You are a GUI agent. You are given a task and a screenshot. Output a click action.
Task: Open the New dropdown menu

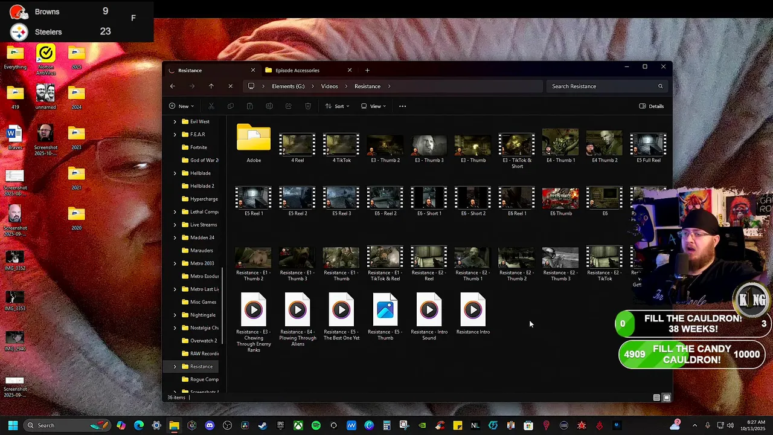tap(181, 106)
